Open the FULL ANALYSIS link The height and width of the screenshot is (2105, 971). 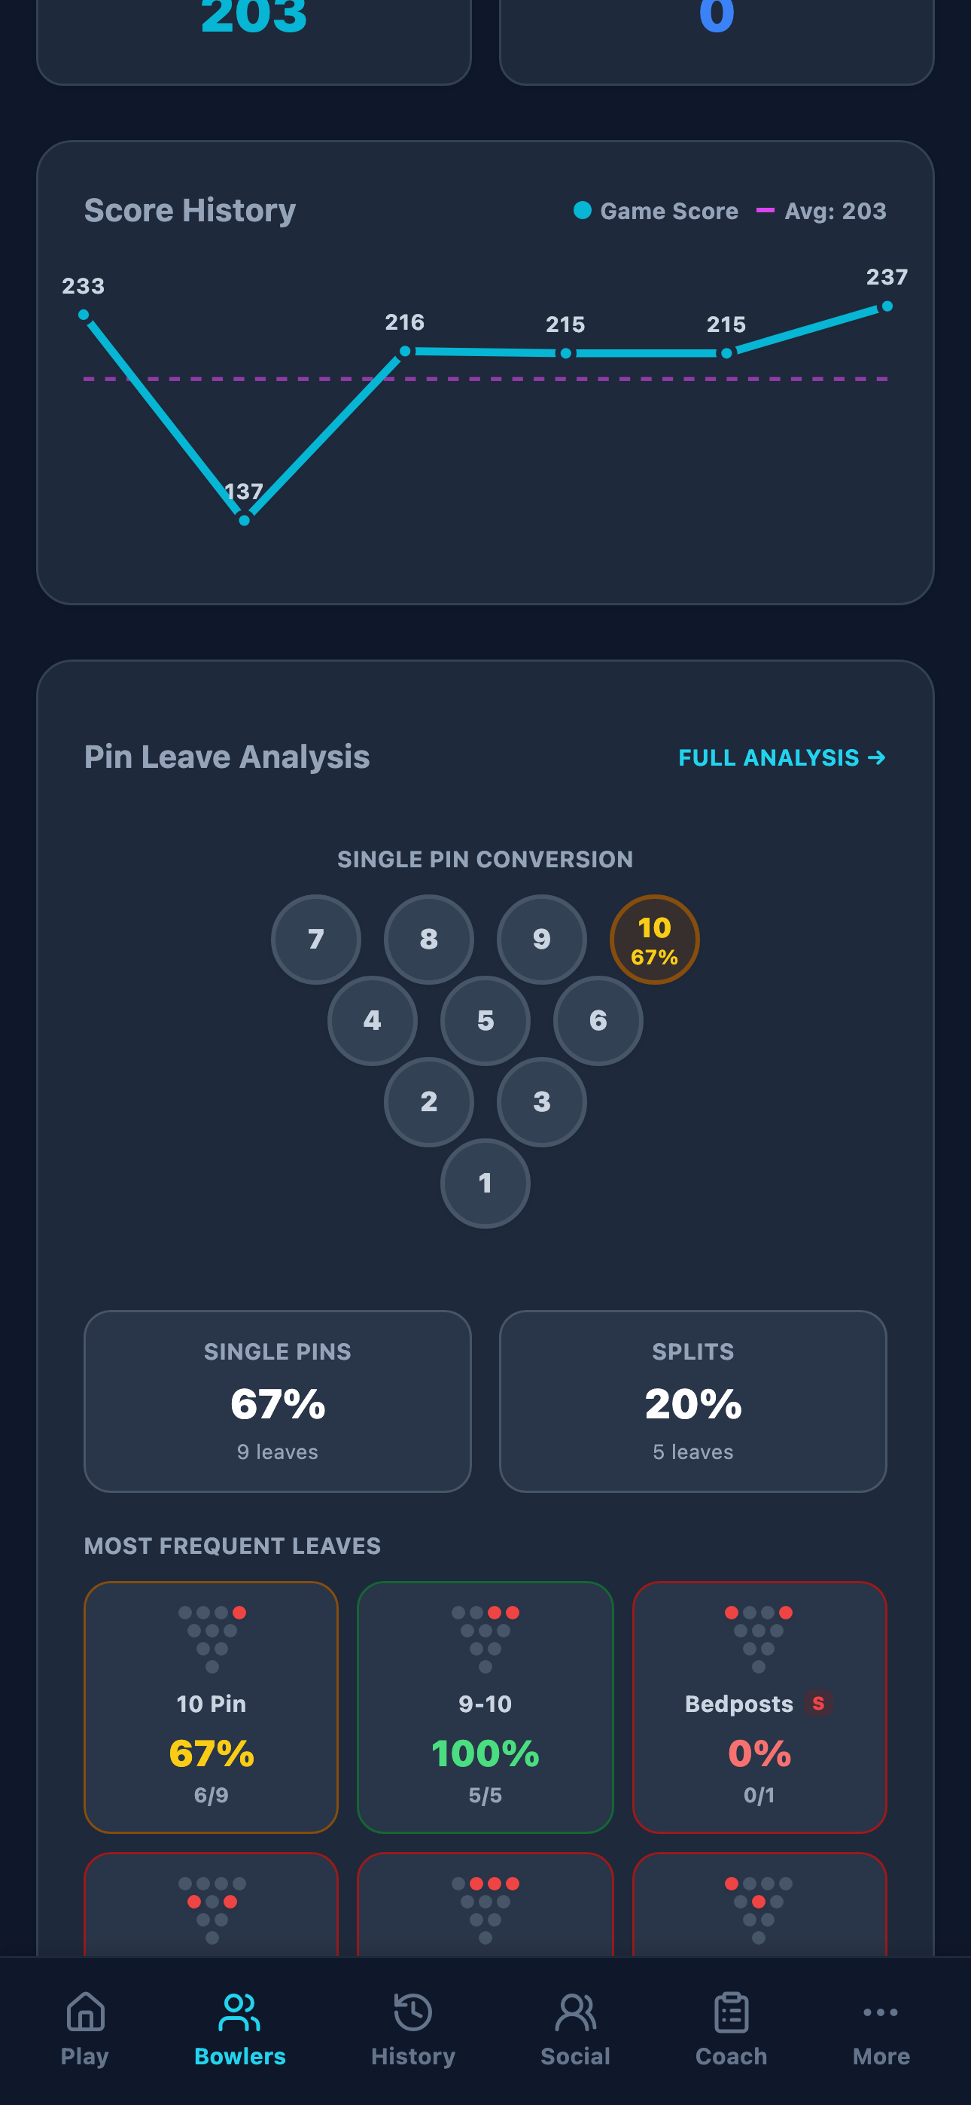pos(780,757)
